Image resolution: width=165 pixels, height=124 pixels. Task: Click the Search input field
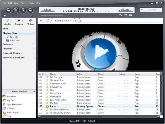click(x=152, y=10)
